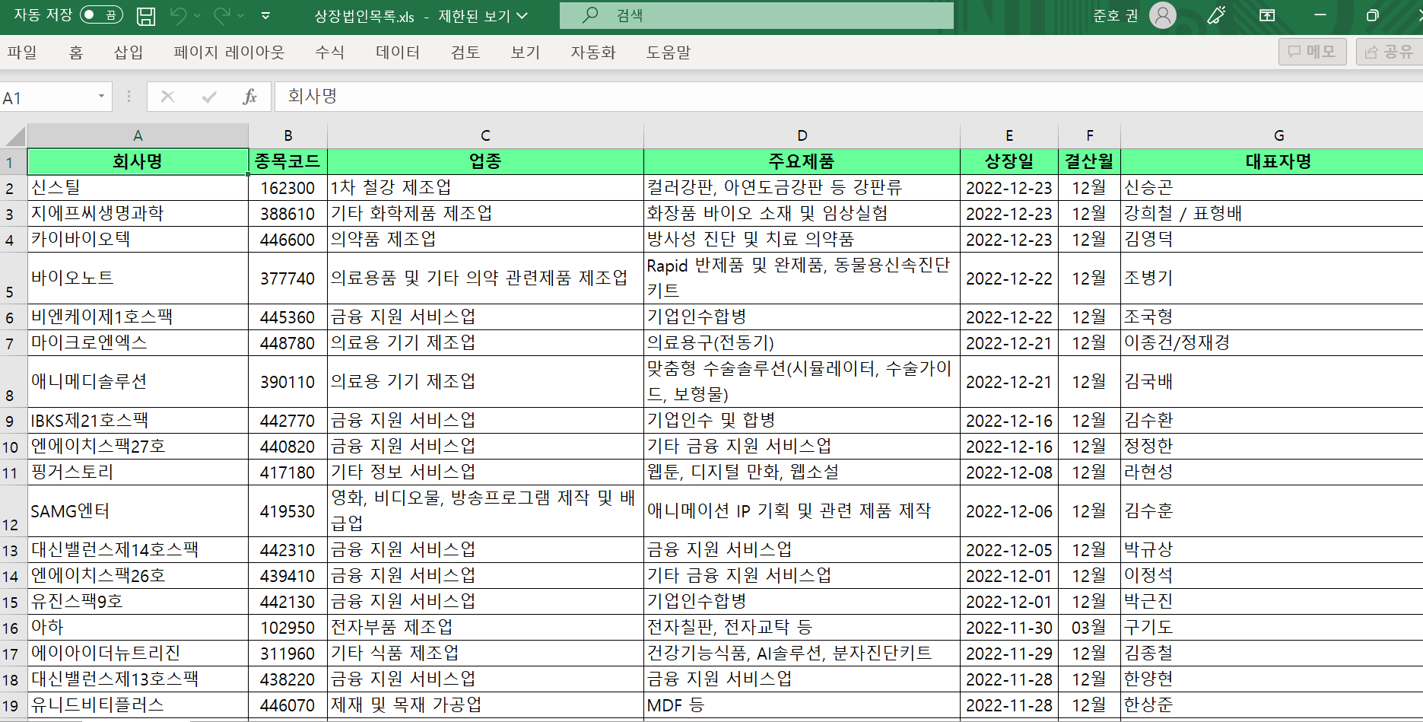Click the 메모 comments button

pyautogui.click(x=1313, y=52)
